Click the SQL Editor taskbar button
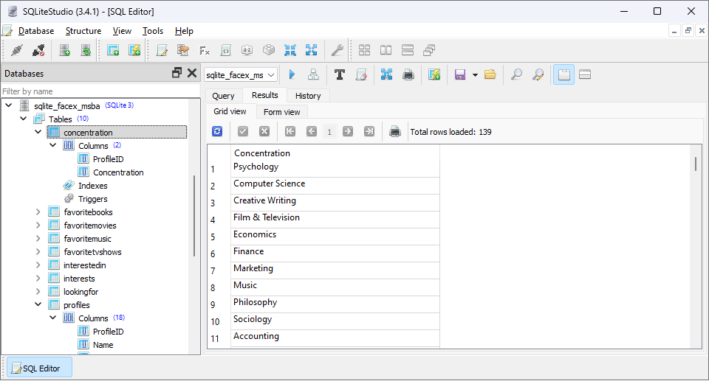 pyautogui.click(x=39, y=368)
